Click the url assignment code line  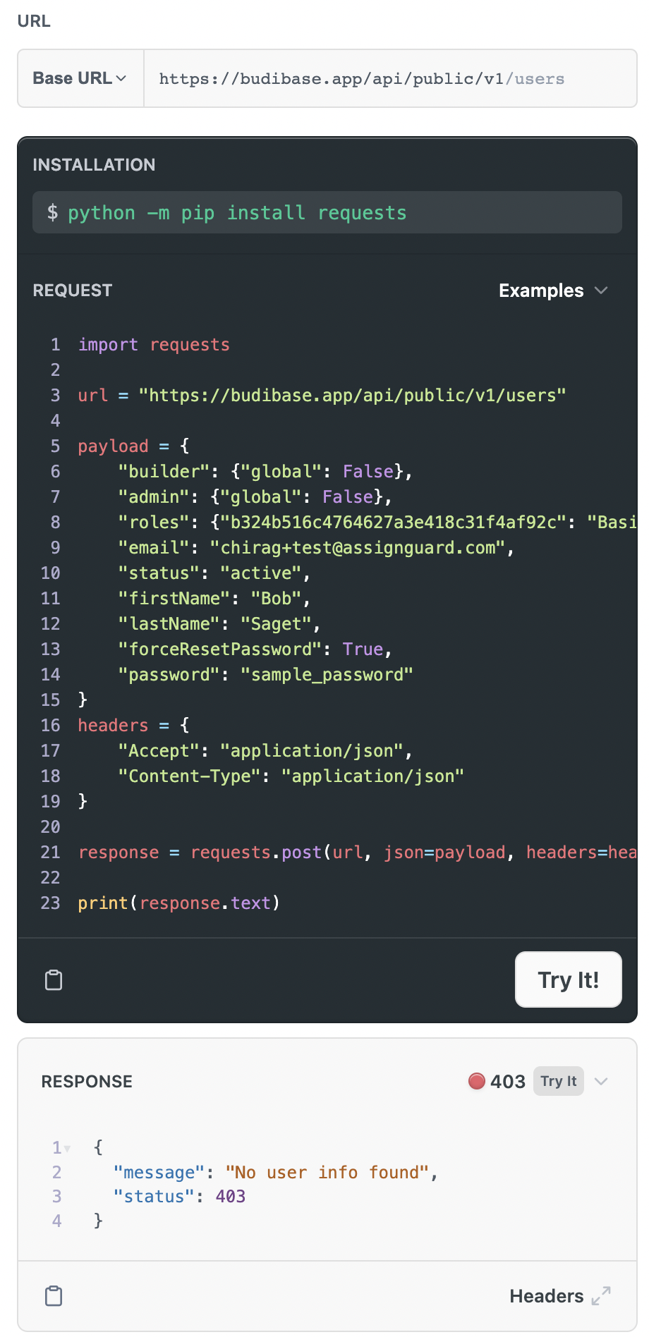point(322,396)
